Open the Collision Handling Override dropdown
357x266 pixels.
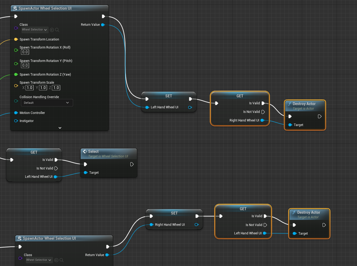tap(47, 103)
